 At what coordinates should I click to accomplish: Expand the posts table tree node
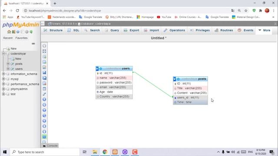(x=8, y=64)
